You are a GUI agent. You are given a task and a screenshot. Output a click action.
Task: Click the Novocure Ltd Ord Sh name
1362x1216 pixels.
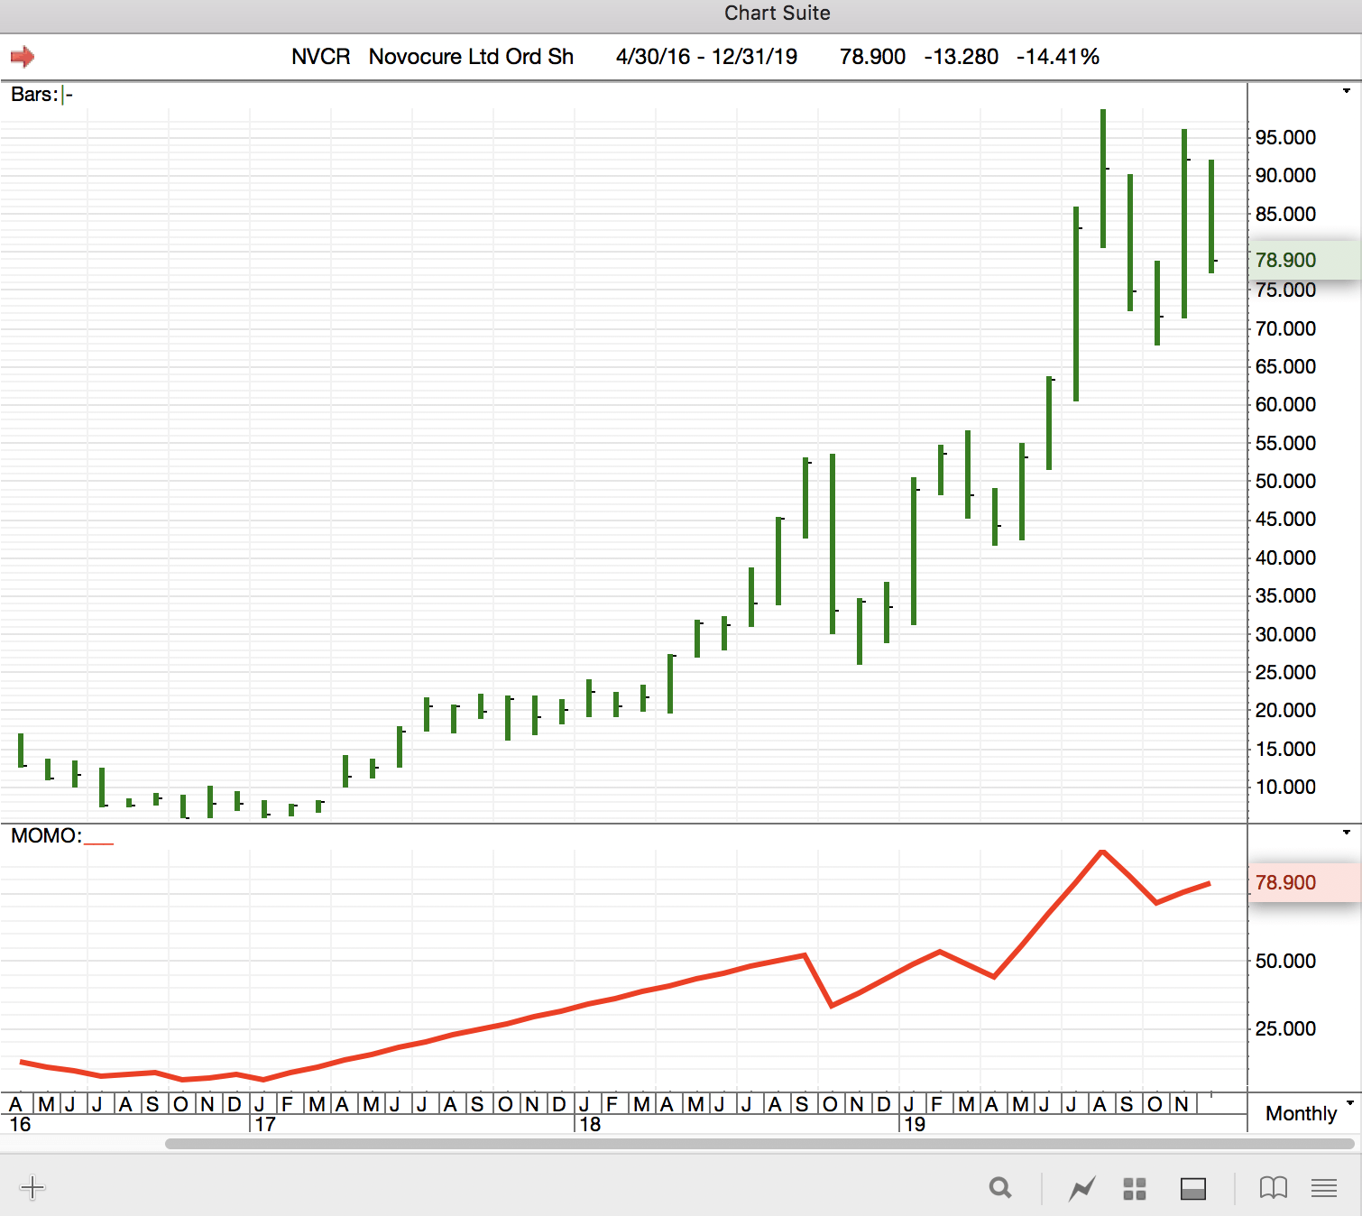pos(471,57)
